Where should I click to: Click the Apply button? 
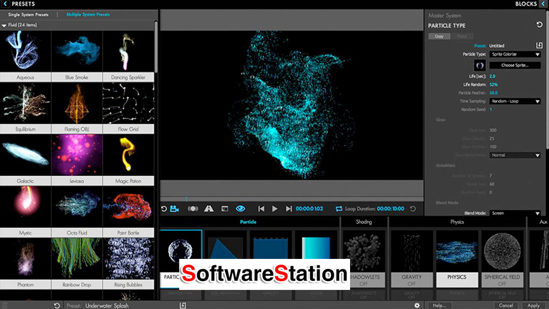pyautogui.click(x=534, y=305)
